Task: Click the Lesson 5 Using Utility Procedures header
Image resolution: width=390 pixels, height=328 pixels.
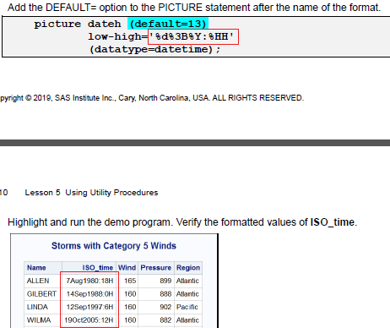Action: [91, 193]
